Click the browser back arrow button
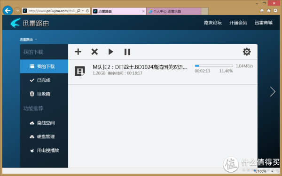 click(x=8, y=11)
